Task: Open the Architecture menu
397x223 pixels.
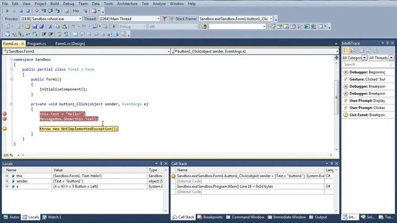Action: point(127,4)
